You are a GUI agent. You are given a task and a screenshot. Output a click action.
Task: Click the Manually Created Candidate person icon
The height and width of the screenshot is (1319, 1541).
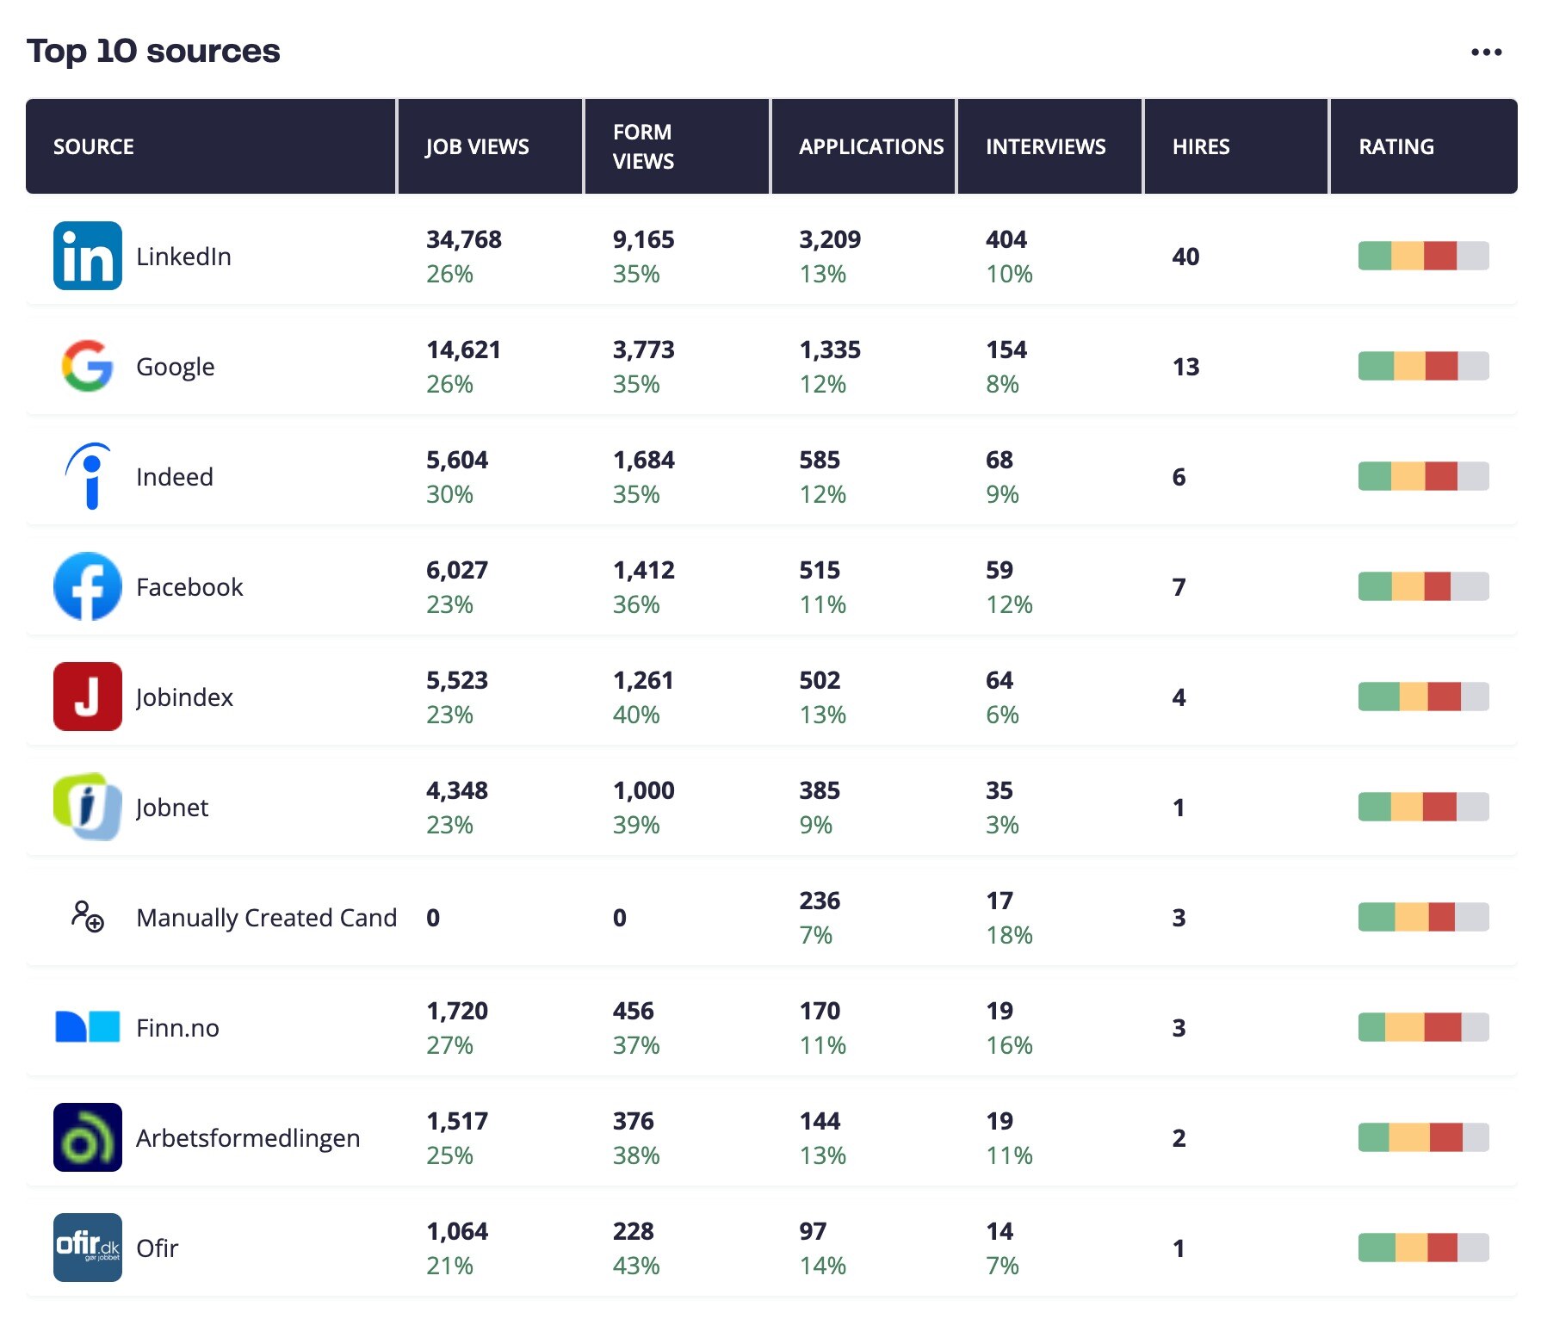[x=87, y=917]
